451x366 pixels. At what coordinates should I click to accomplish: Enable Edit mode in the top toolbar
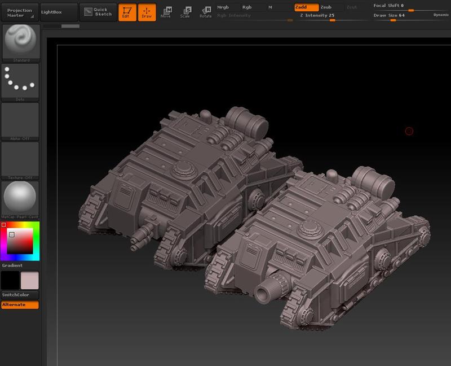coord(127,12)
